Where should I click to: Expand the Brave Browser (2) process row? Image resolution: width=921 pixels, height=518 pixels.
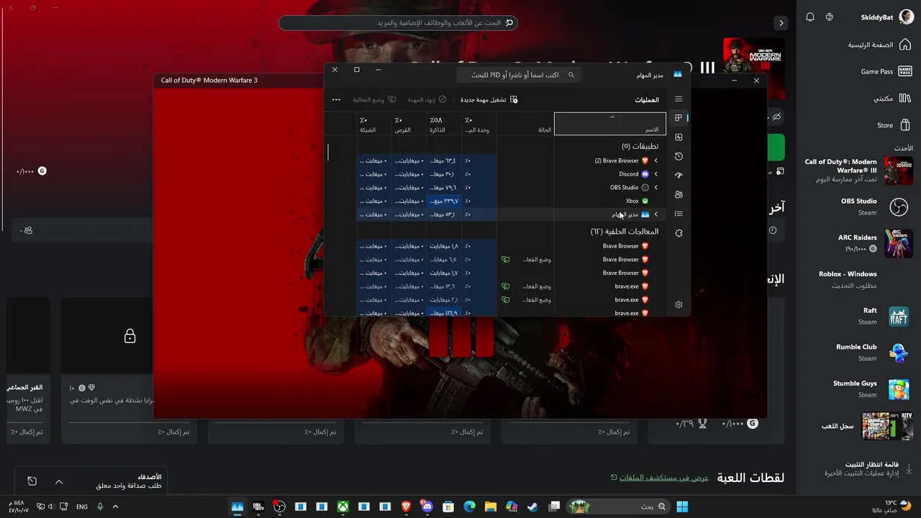655,160
